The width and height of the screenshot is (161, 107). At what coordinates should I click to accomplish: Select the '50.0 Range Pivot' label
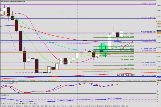coord(149,42)
